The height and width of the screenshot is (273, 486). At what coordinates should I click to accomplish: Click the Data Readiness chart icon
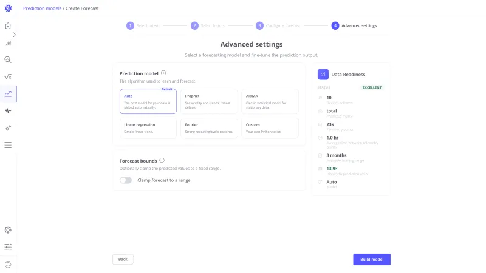pyautogui.click(x=323, y=74)
